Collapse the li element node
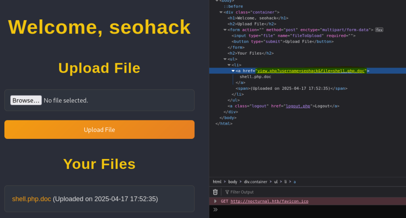The image size is (406, 218). 229,65
